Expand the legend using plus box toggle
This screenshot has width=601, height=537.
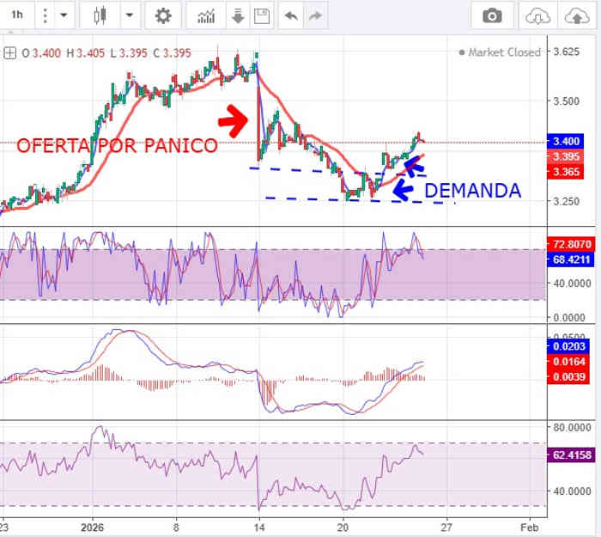[x=10, y=52]
